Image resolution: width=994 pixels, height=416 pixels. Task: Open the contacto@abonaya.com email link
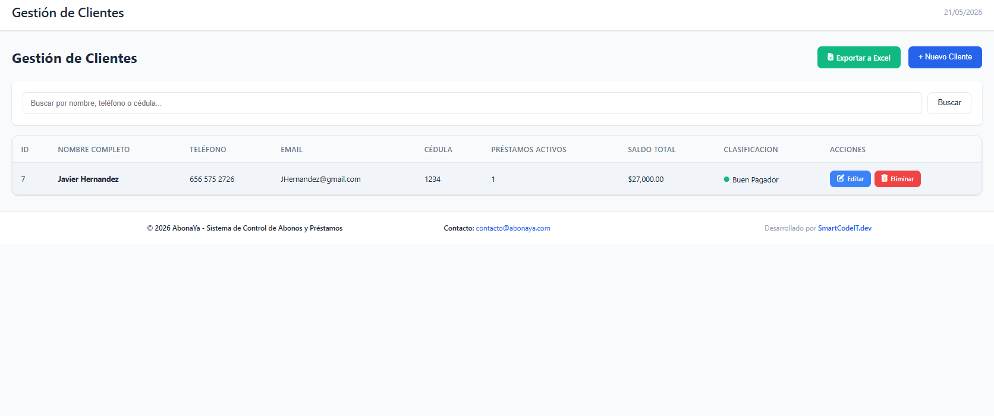[513, 228]
